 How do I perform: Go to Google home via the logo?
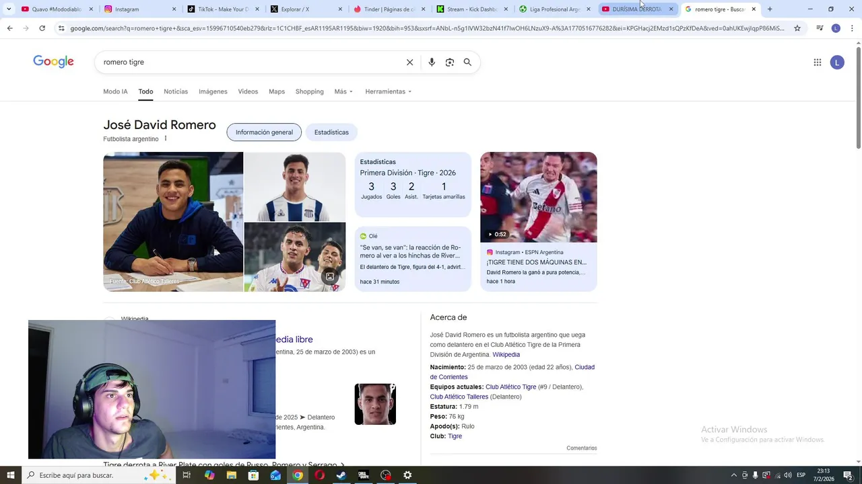point(53,62)
